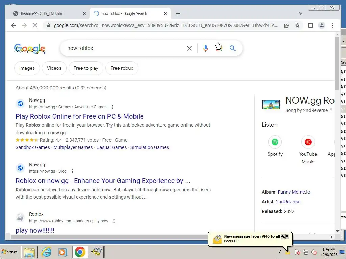Click the Roblox result favicon
This screenshot has width=346, height=259.
click(x=20, y=218)
